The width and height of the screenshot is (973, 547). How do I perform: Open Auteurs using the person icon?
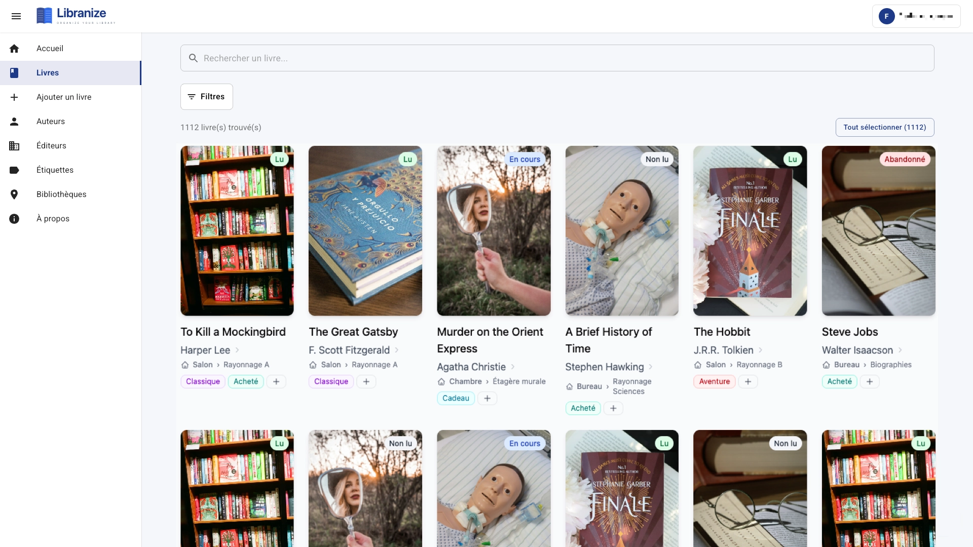(x=15, y=122)
